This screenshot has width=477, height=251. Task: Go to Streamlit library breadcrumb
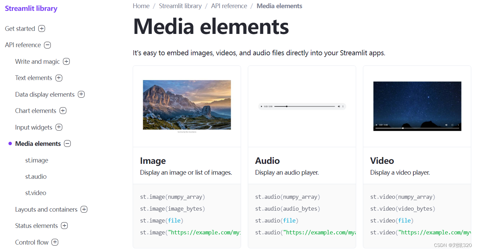180,6
